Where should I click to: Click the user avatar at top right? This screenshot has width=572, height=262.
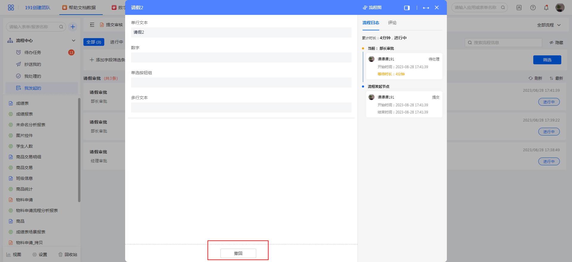pos(560,8)
